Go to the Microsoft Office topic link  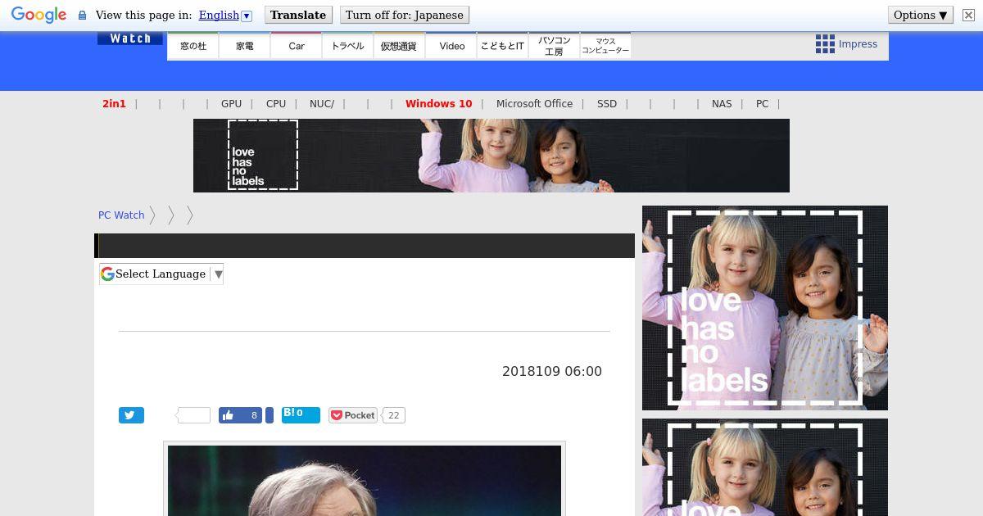tap(534, 104)
